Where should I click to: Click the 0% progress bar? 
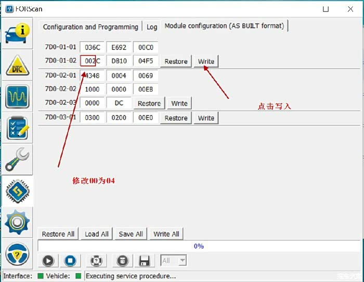(x=199, y=246)
